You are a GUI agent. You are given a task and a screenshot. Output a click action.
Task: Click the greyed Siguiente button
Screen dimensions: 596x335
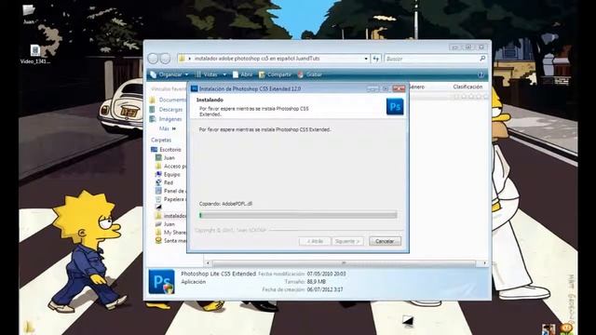coord(347,241)
